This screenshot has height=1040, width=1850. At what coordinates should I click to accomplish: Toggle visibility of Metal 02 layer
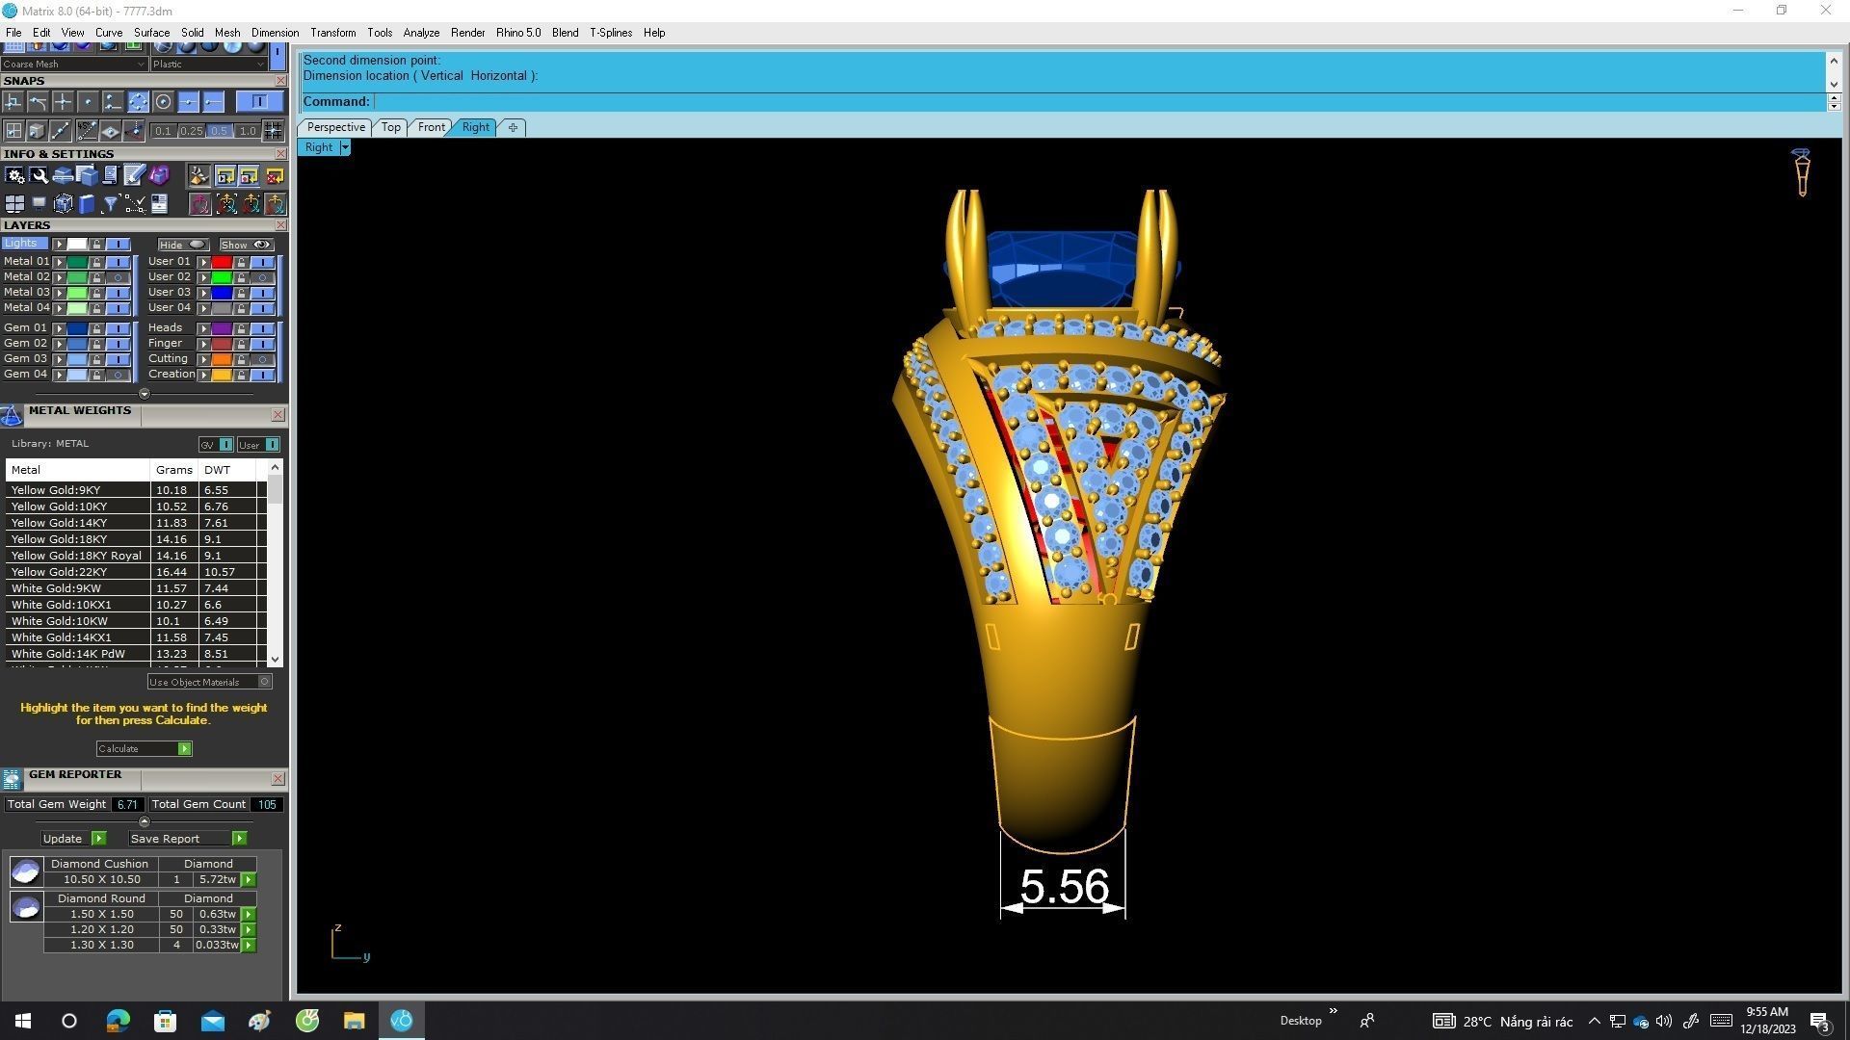(x=118, y=277)
